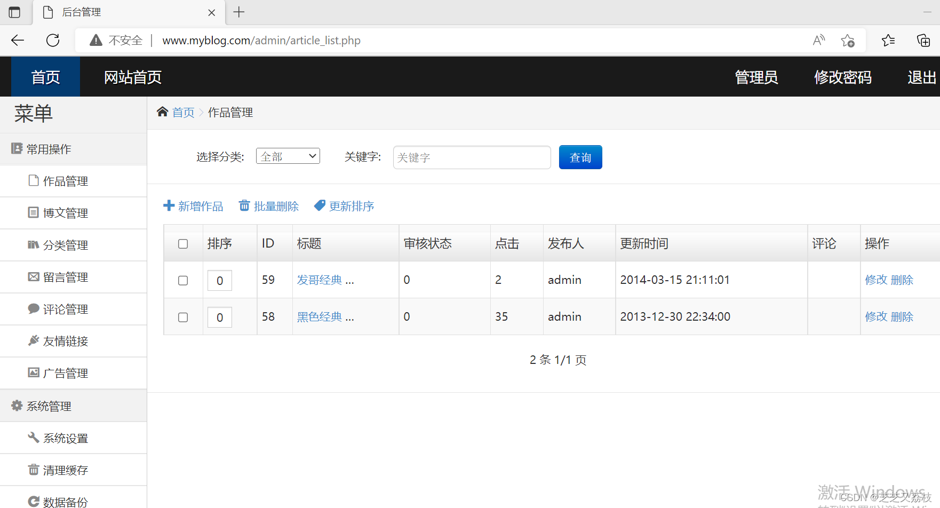The width and height of the screenshot is (940, 508).
Task: Close the 后台管理 tab
Action: [212, 12]
